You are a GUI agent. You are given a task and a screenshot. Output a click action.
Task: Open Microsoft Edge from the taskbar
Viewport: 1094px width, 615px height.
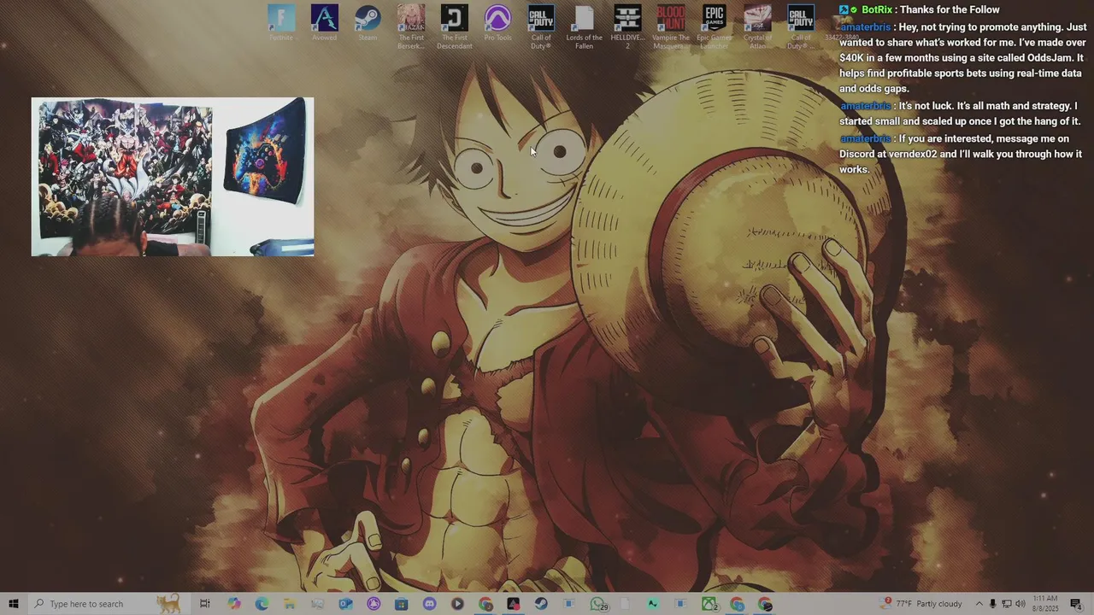262,604
